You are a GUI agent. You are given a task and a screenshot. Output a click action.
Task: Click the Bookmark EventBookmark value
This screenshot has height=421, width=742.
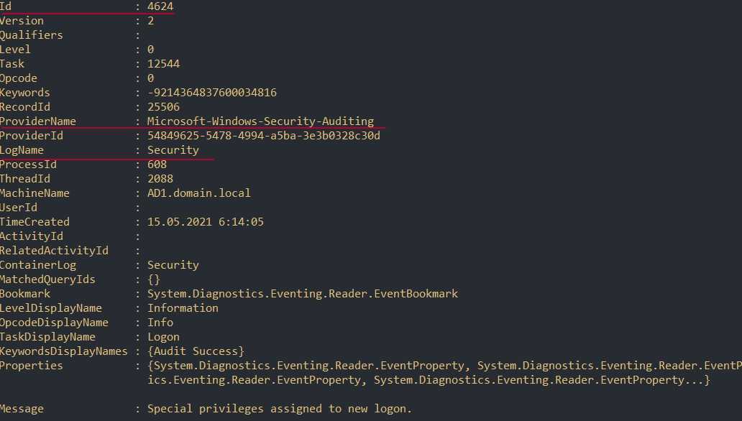point(302,294)
